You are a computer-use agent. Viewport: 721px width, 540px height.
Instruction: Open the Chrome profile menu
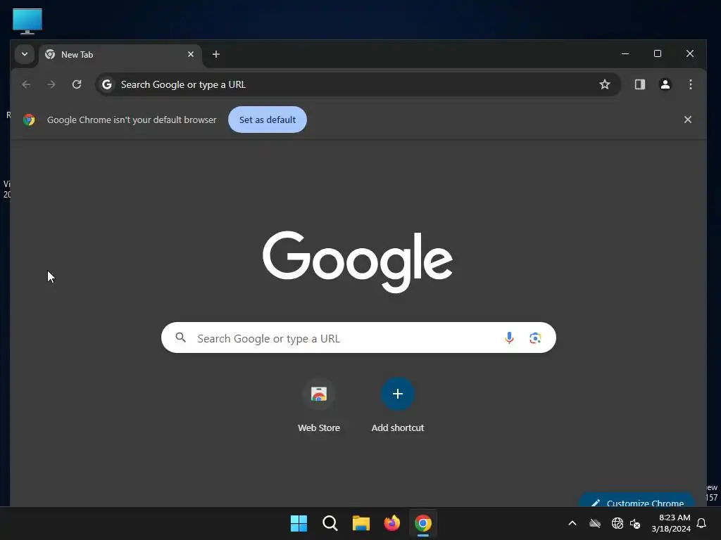pos(665,84)
